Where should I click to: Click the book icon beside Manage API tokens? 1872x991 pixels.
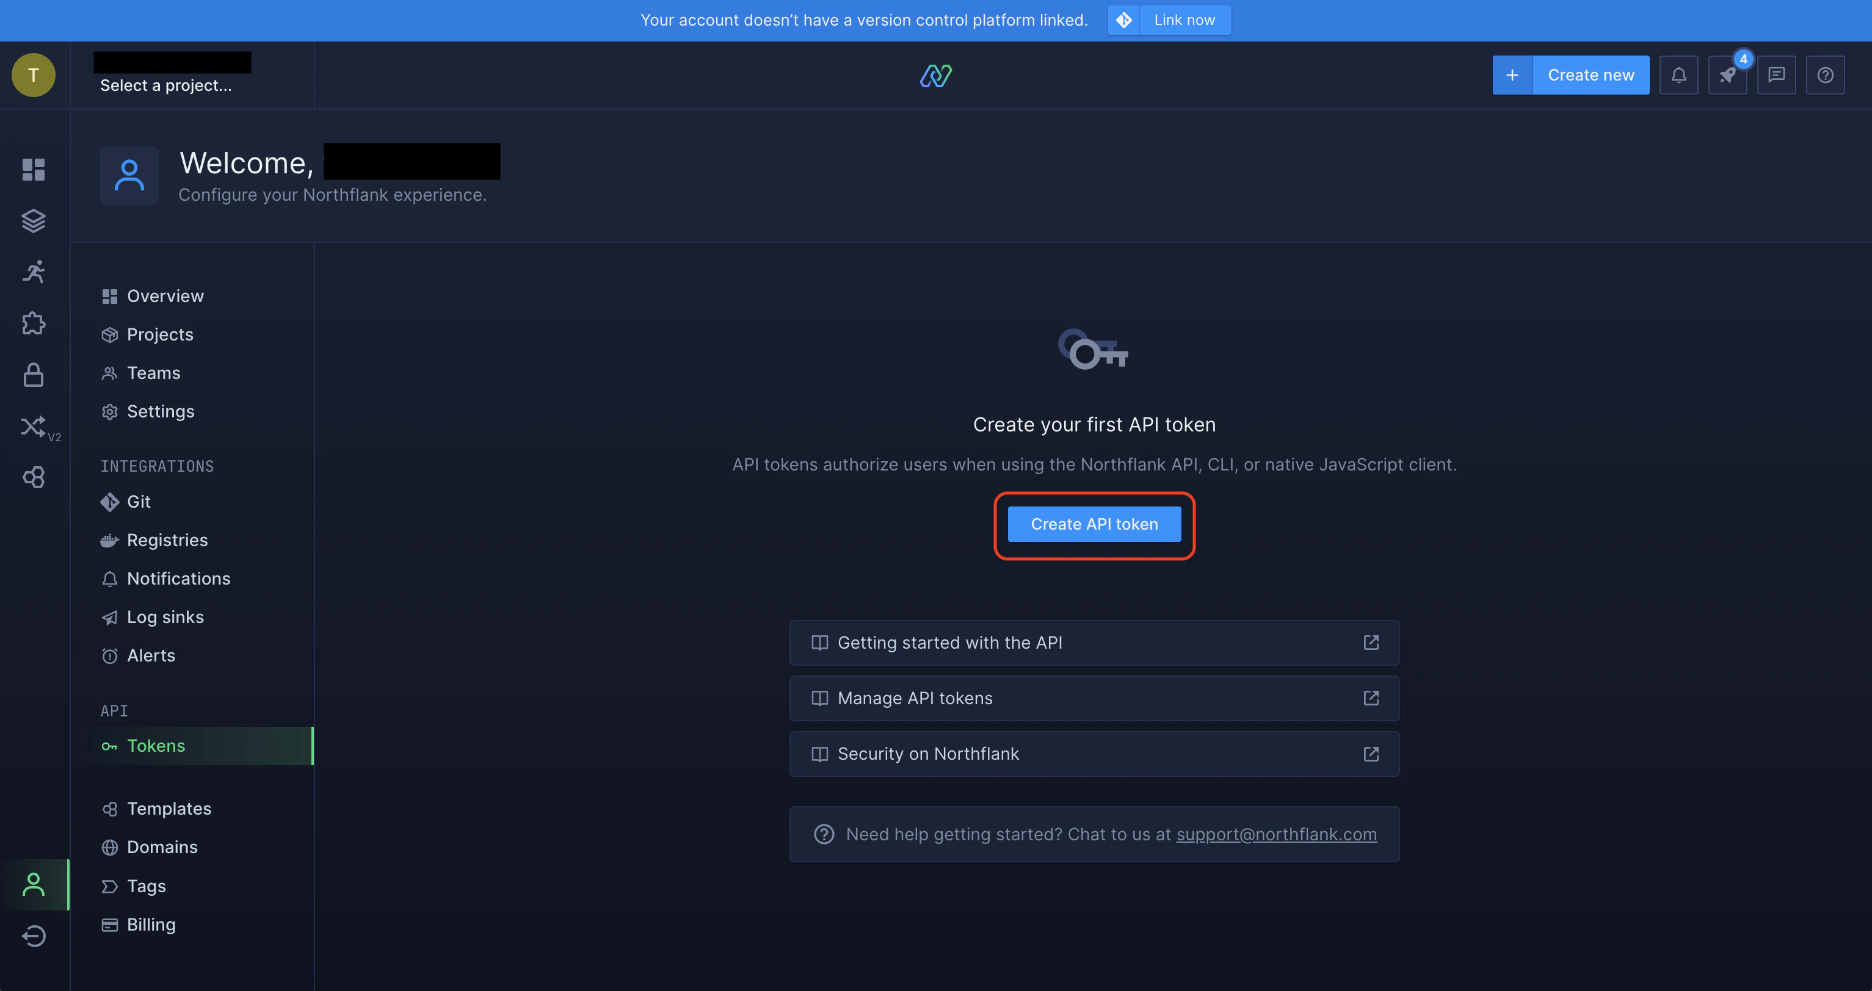(x=819, y=698)
